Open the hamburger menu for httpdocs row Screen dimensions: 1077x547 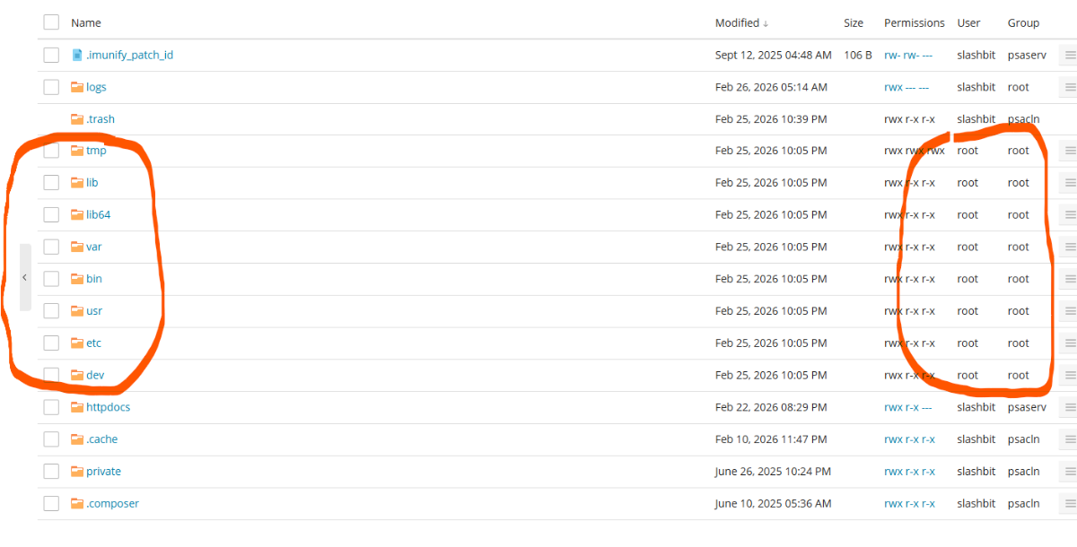1070,407
